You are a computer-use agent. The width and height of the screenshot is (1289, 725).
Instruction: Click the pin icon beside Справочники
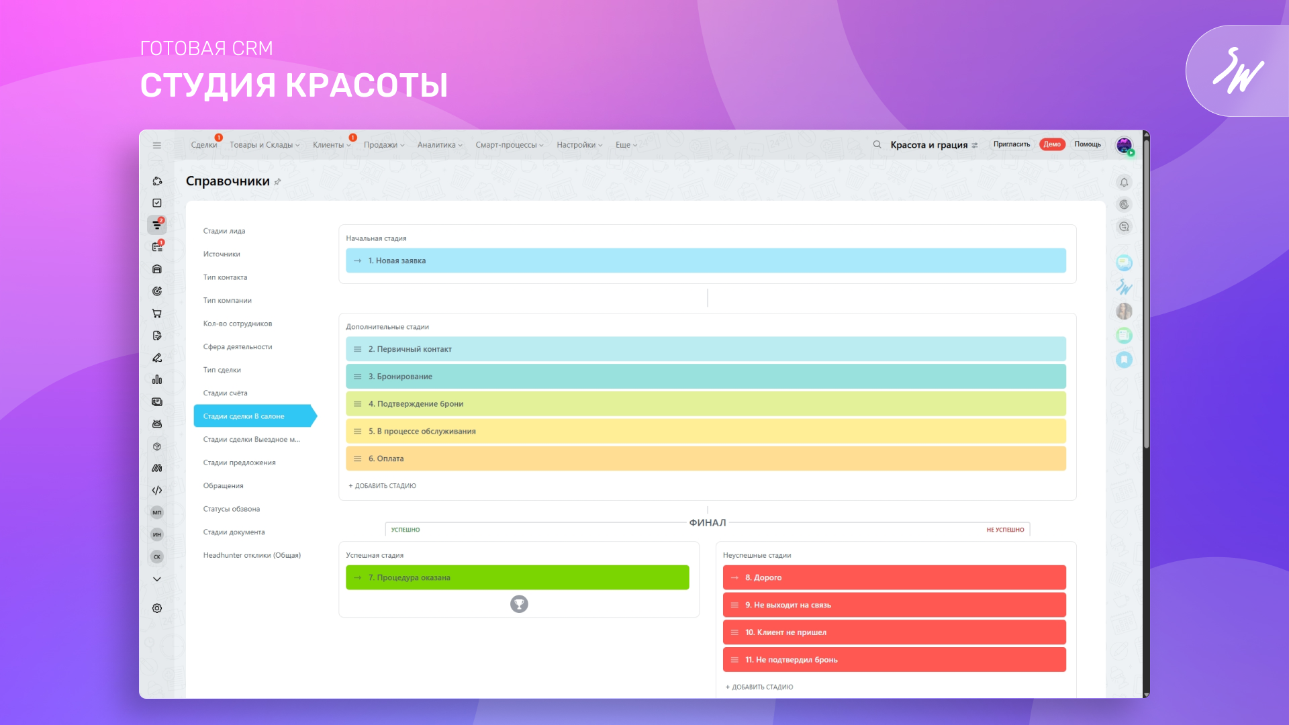[278, 182]
